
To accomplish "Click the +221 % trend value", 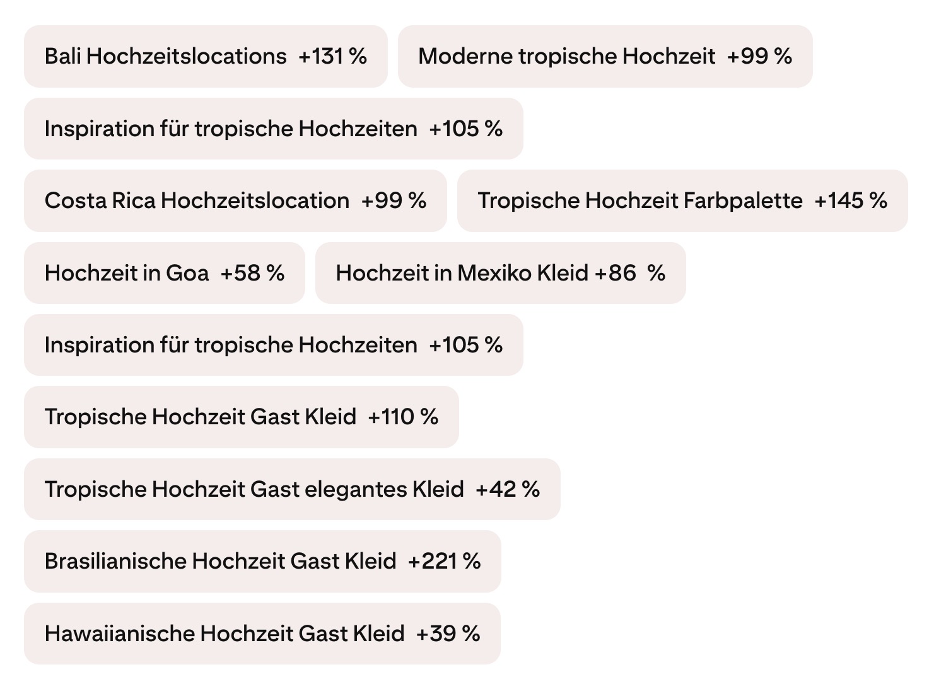I will (x=445, y=561).
